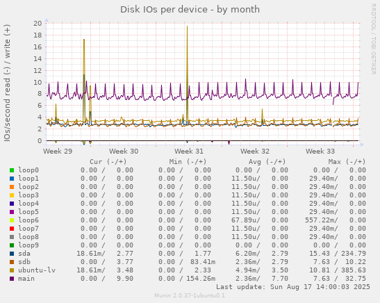Click the Week 33 axis label
The width and height of the screenshot is (380, 303).
click(x=320, y=151)
